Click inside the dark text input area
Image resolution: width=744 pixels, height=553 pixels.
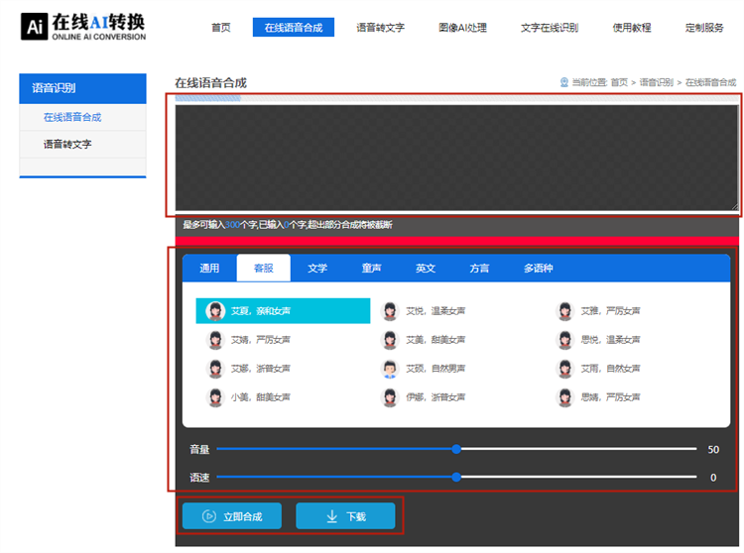click(x=457, y=158)
